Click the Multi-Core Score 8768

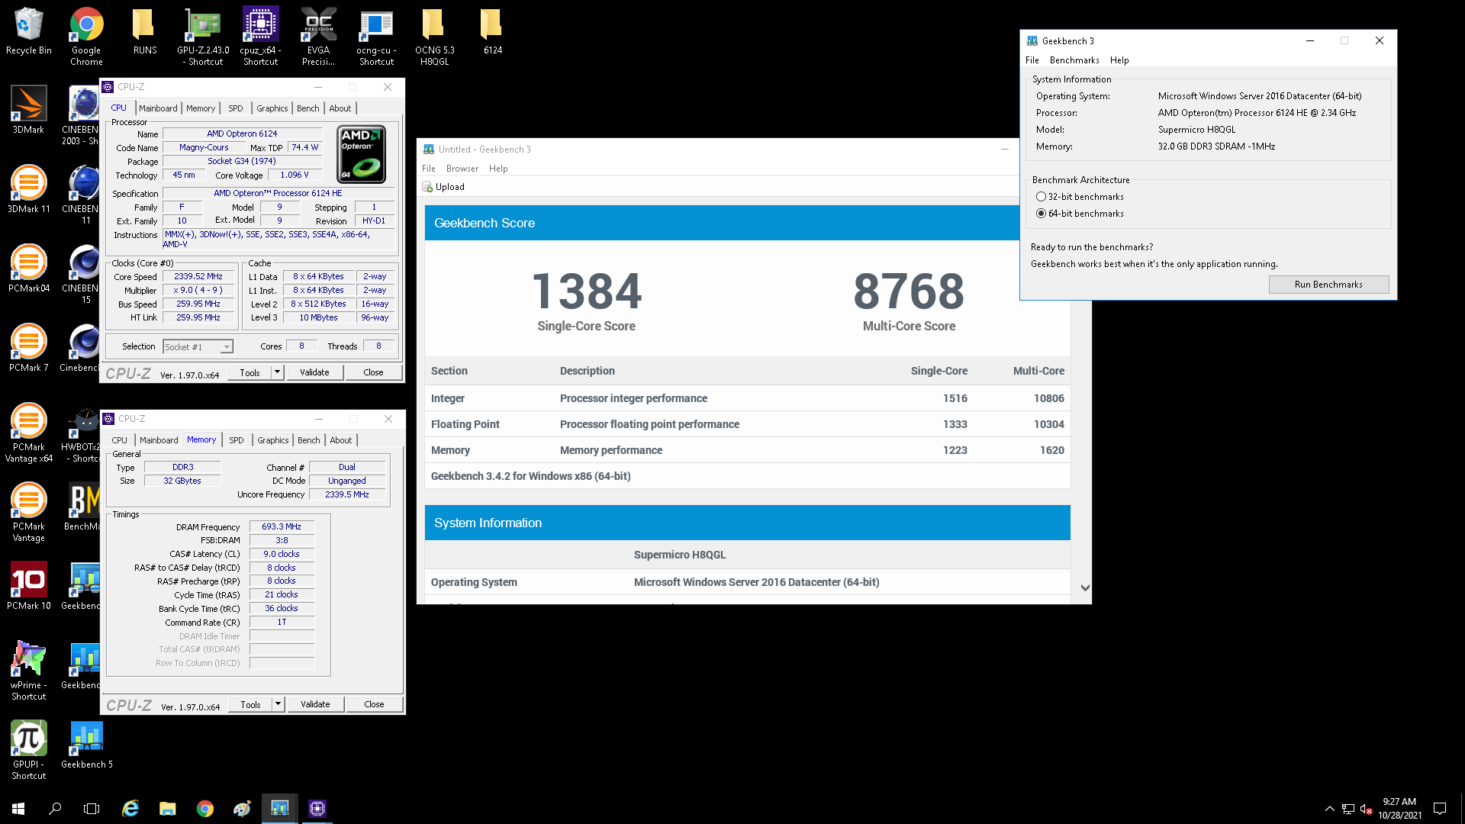pos(909,291)
